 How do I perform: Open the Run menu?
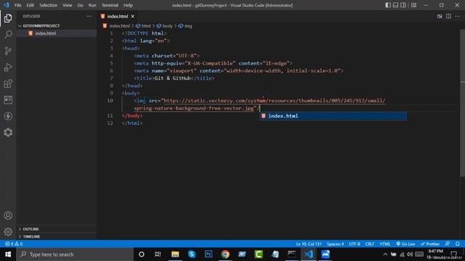[x=92, y=5]
